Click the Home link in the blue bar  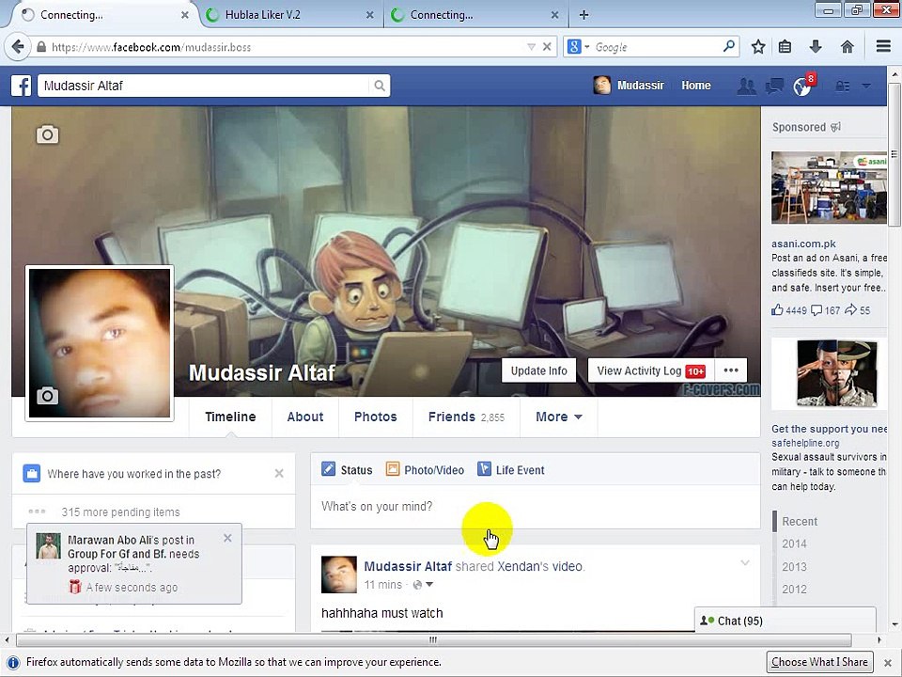tap(696, 86)
